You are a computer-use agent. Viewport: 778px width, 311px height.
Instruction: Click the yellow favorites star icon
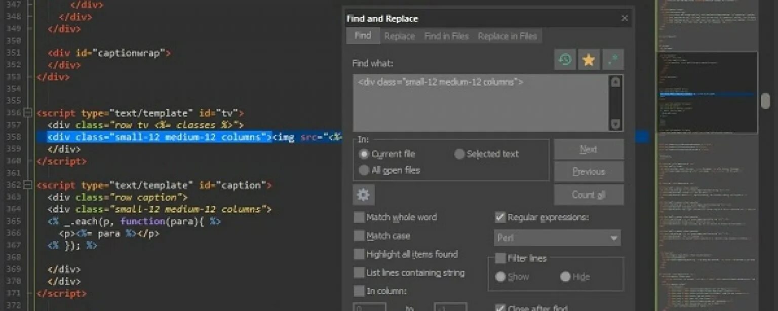[589, 60]
